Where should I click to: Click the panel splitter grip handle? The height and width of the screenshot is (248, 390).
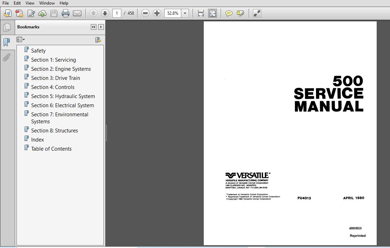[x=107, y=133]
